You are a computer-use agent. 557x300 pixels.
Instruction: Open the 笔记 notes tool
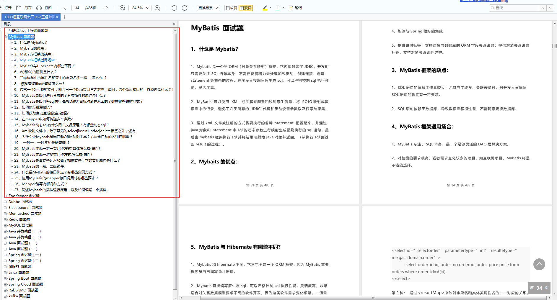pyautogui.click(x=295, y=8)
